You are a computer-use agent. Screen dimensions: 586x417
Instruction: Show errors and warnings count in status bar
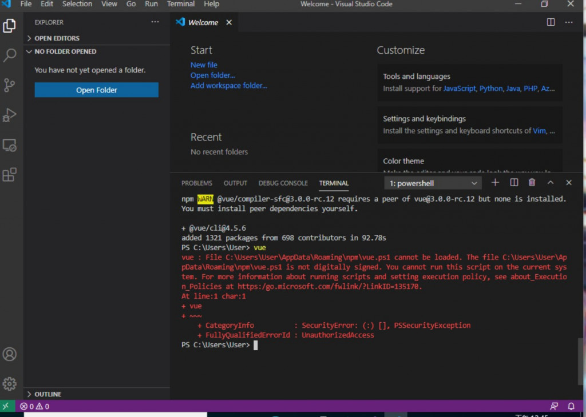(x=35, y=406)
